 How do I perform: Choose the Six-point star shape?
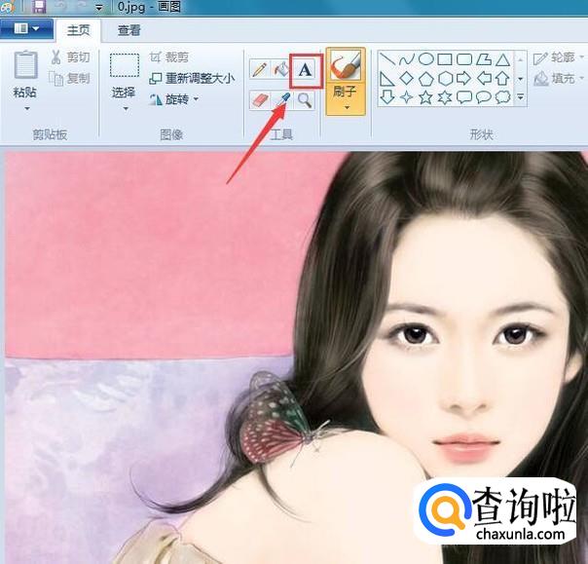coord(445,97)
